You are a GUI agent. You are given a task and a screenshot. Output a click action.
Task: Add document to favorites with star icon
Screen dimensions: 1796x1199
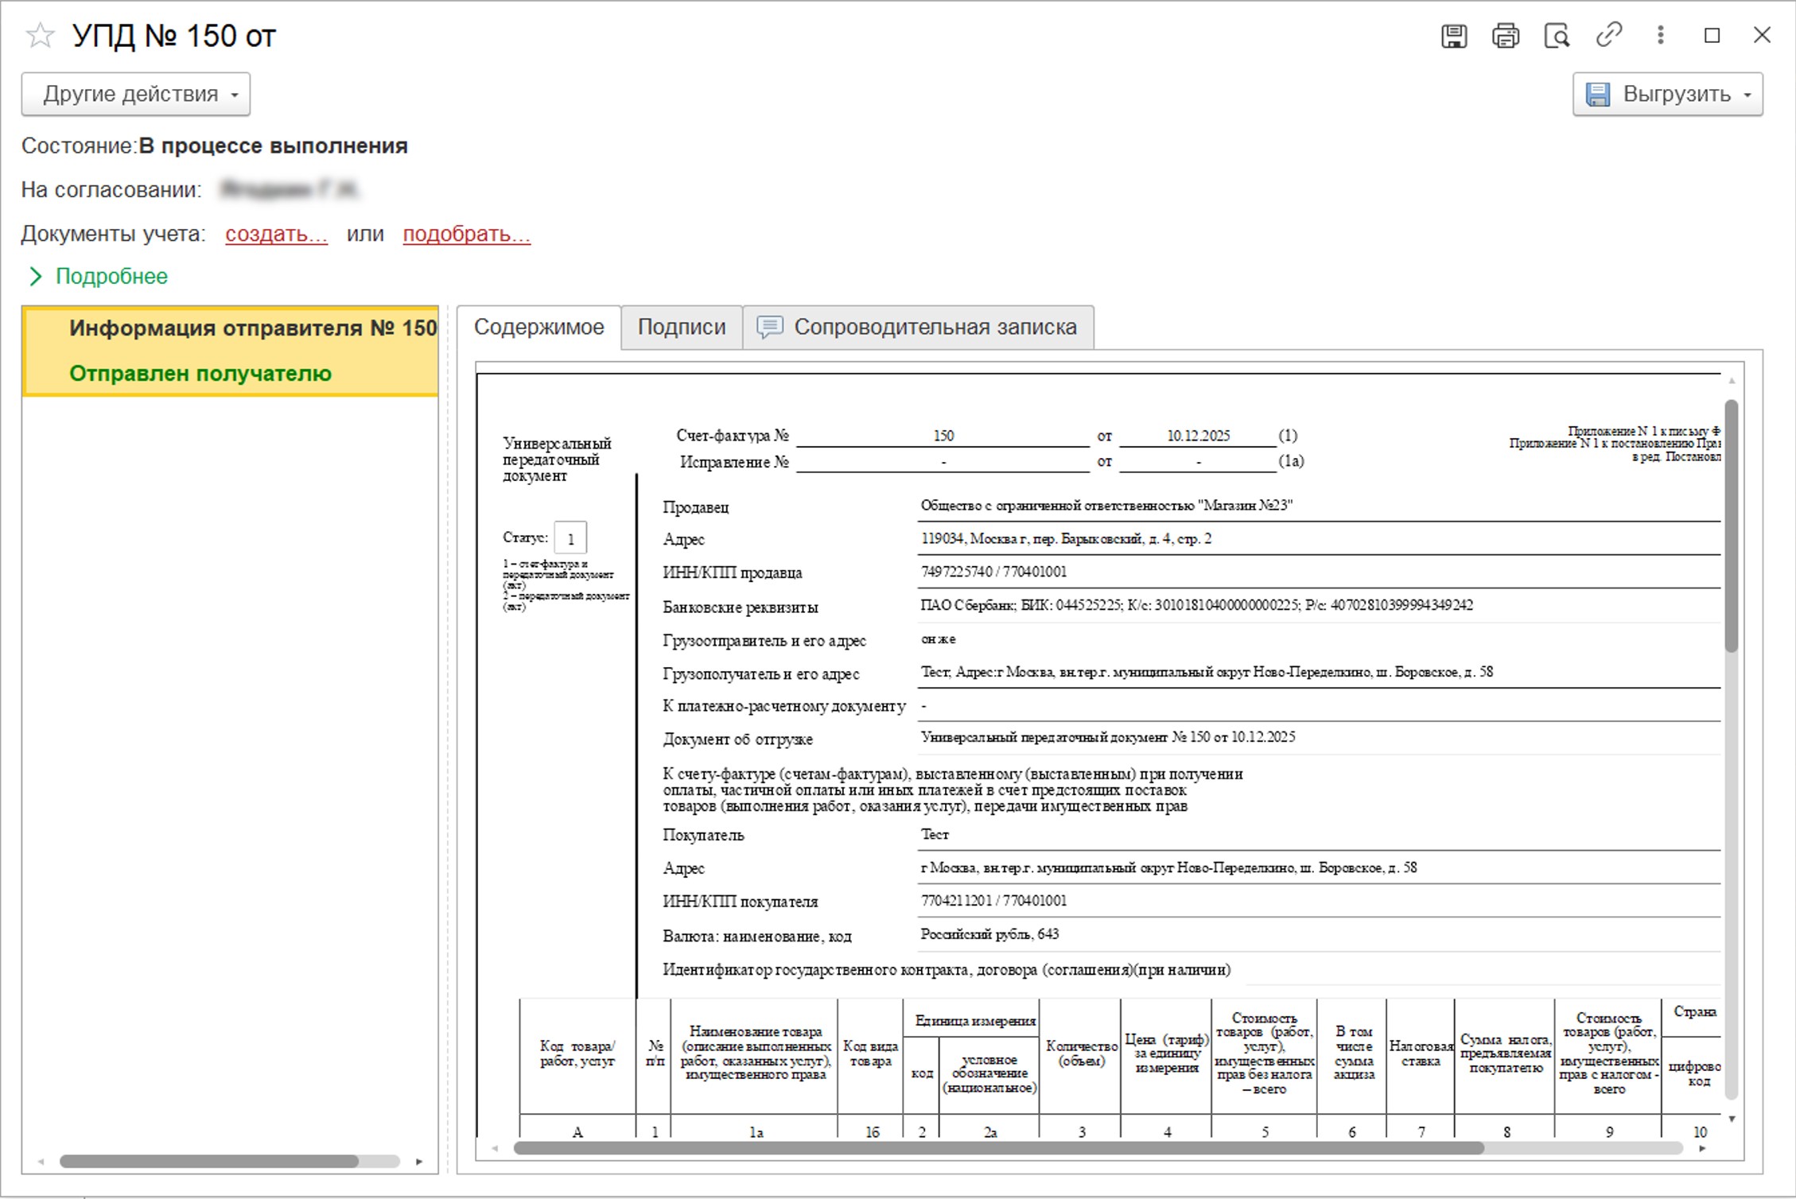(x=39, y=36)
